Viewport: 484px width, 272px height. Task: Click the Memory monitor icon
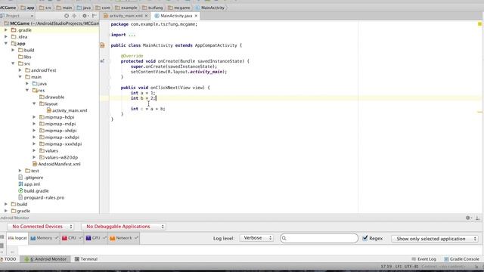(33, 238)
